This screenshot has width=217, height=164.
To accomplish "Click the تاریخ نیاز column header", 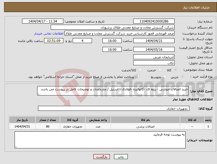I will point(22,120).
